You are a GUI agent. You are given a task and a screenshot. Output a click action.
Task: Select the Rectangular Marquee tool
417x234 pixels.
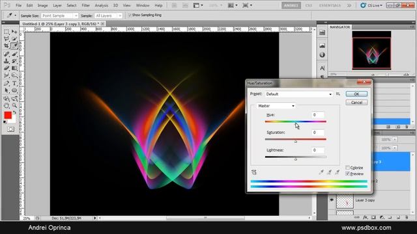[x=7, y=32]
